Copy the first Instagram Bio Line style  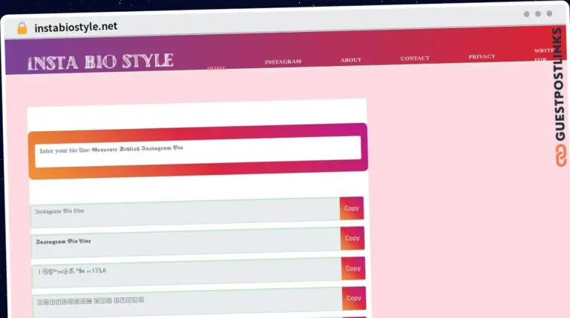coord(352,208)
